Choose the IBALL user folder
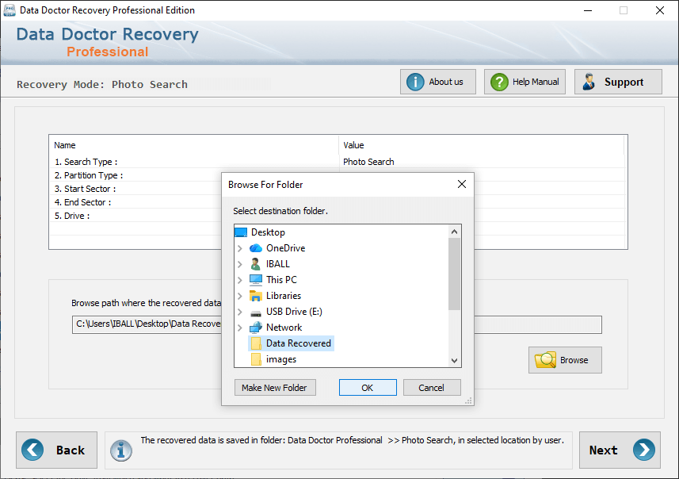The image size is (679, 479). [x=277, y=264]
